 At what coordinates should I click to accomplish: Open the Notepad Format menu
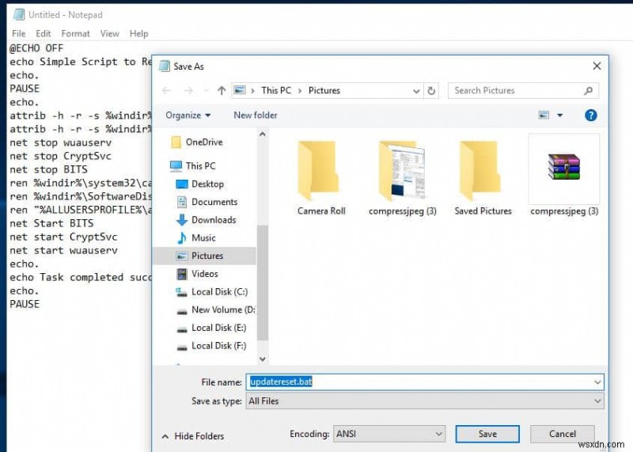[x=75, y=33]
